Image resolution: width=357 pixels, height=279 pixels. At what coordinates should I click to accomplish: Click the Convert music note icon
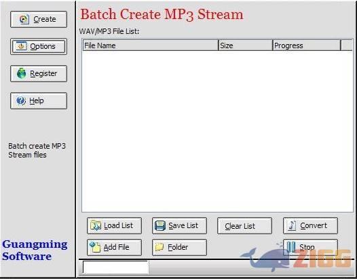292,225
